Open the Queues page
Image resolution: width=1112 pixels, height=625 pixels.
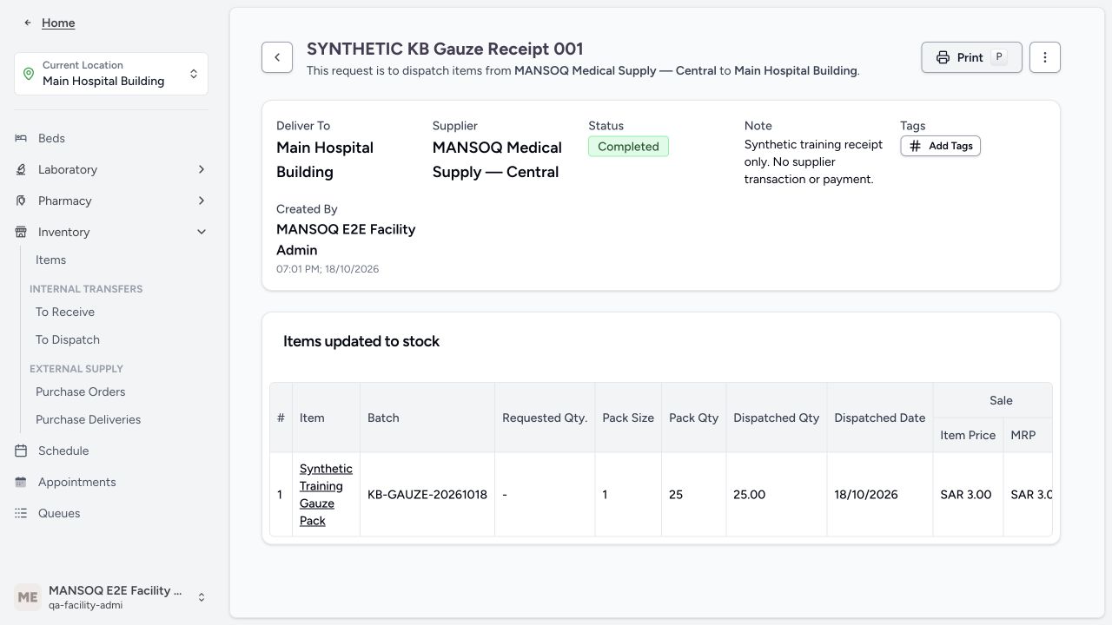(59, 513)
